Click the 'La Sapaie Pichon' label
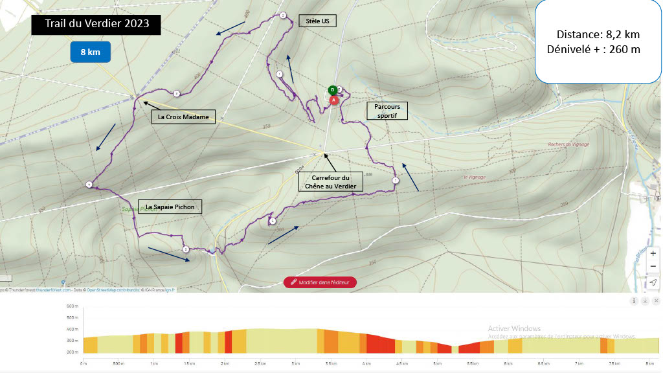 click(x=170, y=207)
